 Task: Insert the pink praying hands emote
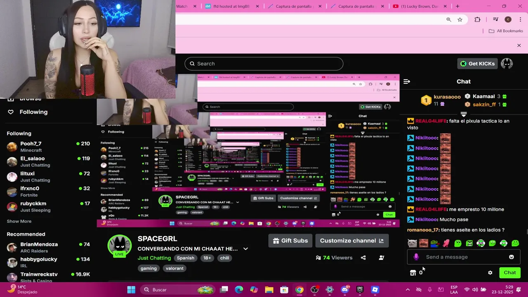point(446,243)
